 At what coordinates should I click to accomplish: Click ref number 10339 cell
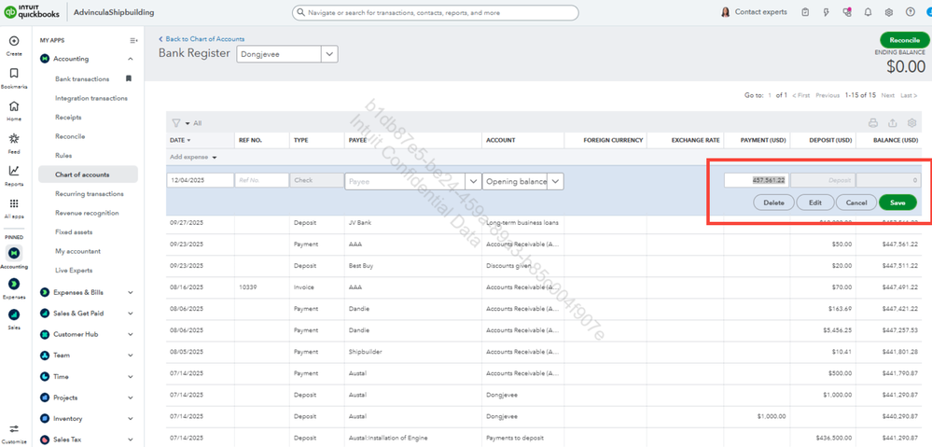coord(261,287)
